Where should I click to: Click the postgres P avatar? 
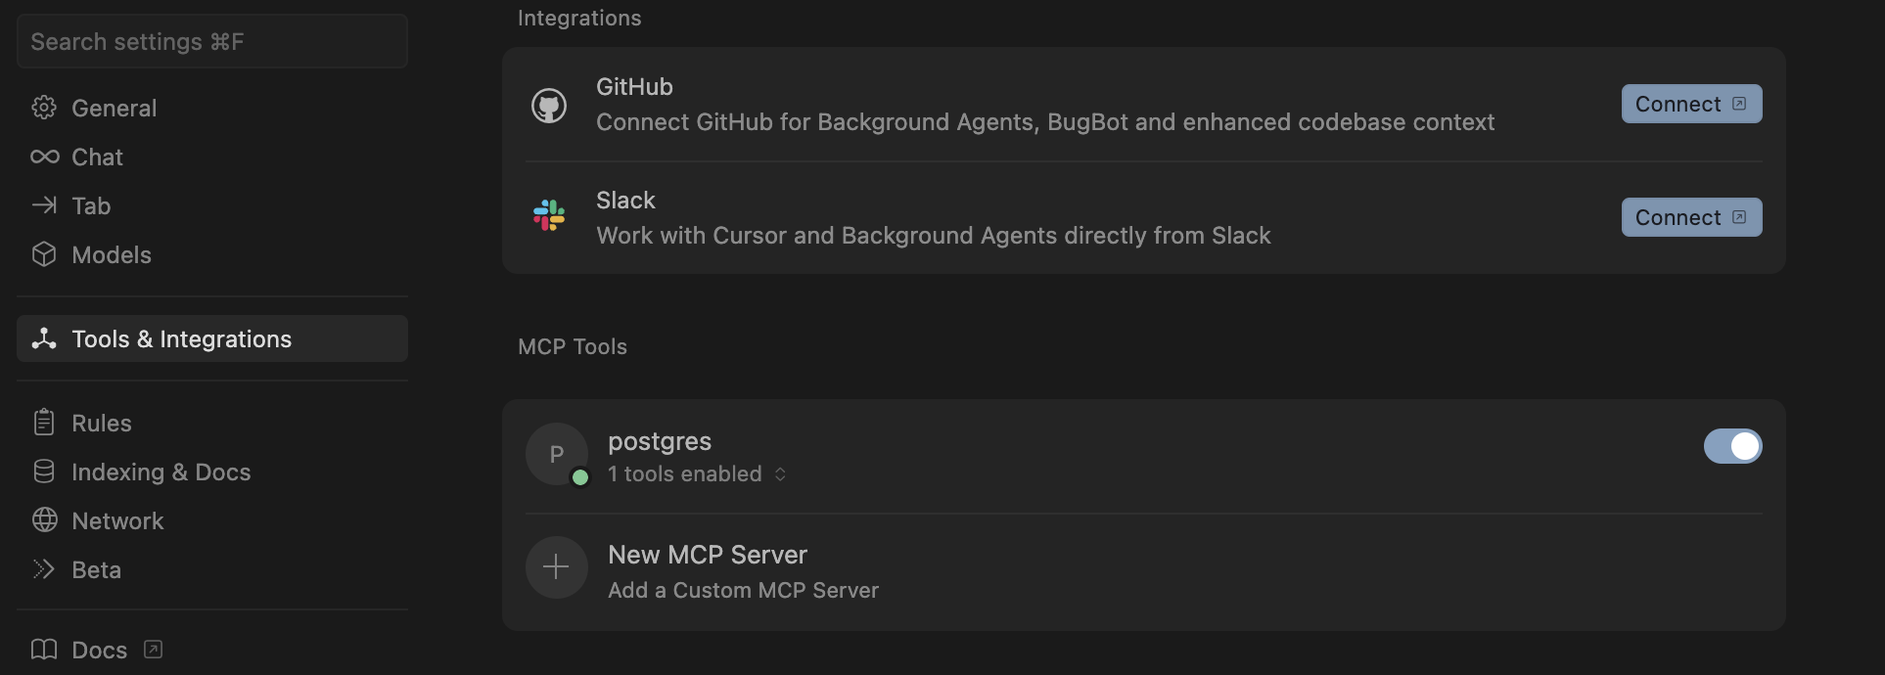557,454
